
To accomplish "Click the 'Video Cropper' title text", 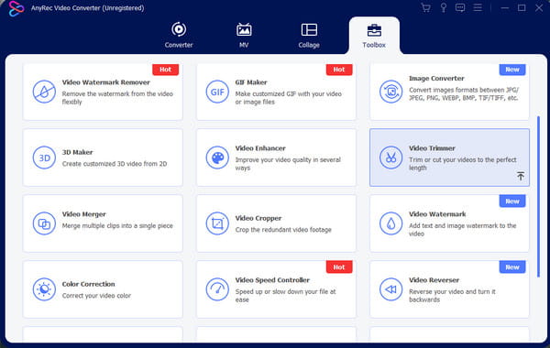I will 258,218.
